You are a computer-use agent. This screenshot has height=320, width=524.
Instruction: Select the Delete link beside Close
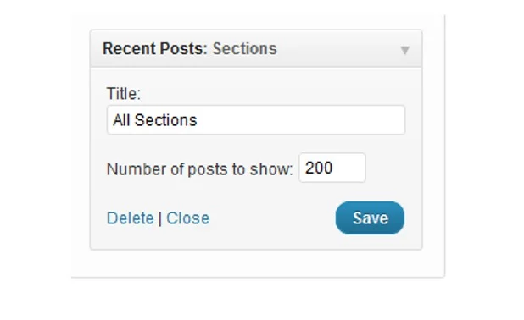(130, 218)
